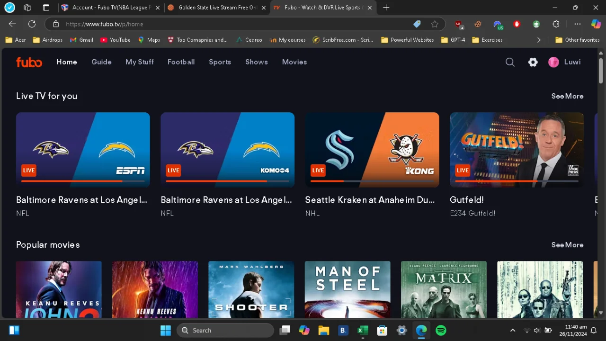Image resolution: width=606 pixels, height=341 pixels.
Task: Show hidden system tray icons
Action: 513,331
